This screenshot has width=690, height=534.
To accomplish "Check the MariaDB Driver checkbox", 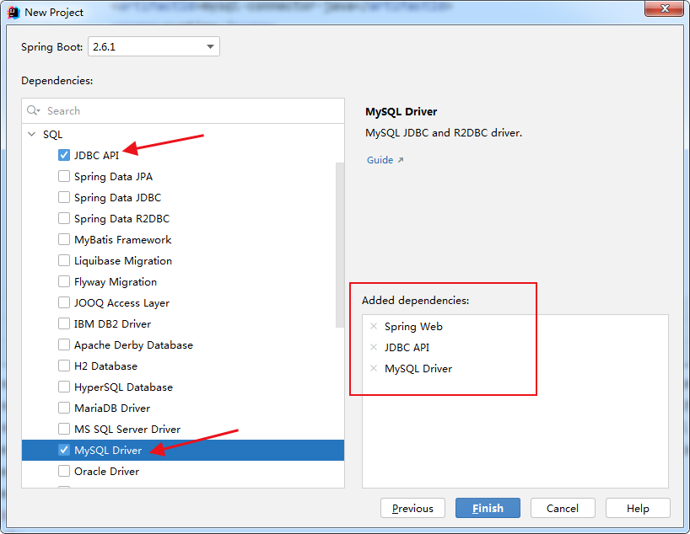I will 64,409.
